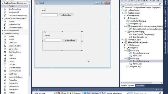The height and width of the screenshot is (94, 168).
Task: Choose _vxContainerBase toolbox component
Action: pyautogui.click(x=15, y=28)
